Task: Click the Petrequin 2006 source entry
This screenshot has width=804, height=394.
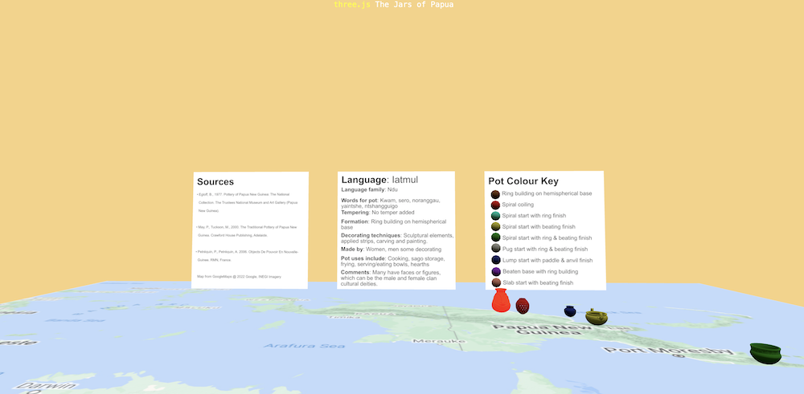Action: click(x=248, y=256)
